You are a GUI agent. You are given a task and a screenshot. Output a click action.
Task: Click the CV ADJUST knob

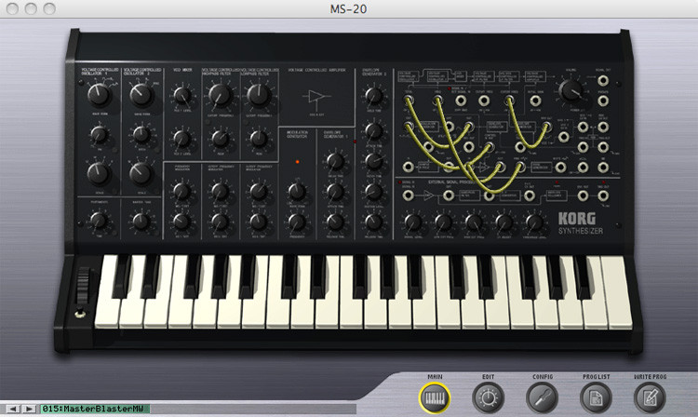504,222
